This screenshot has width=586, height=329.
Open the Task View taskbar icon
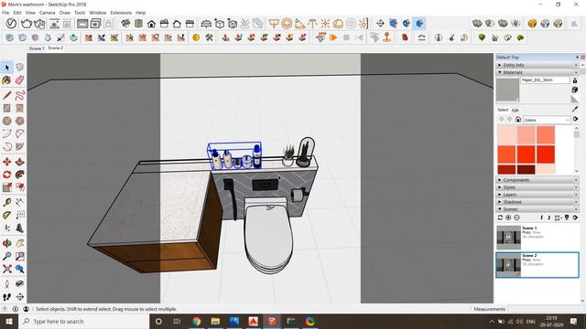(x=177, y=322)
